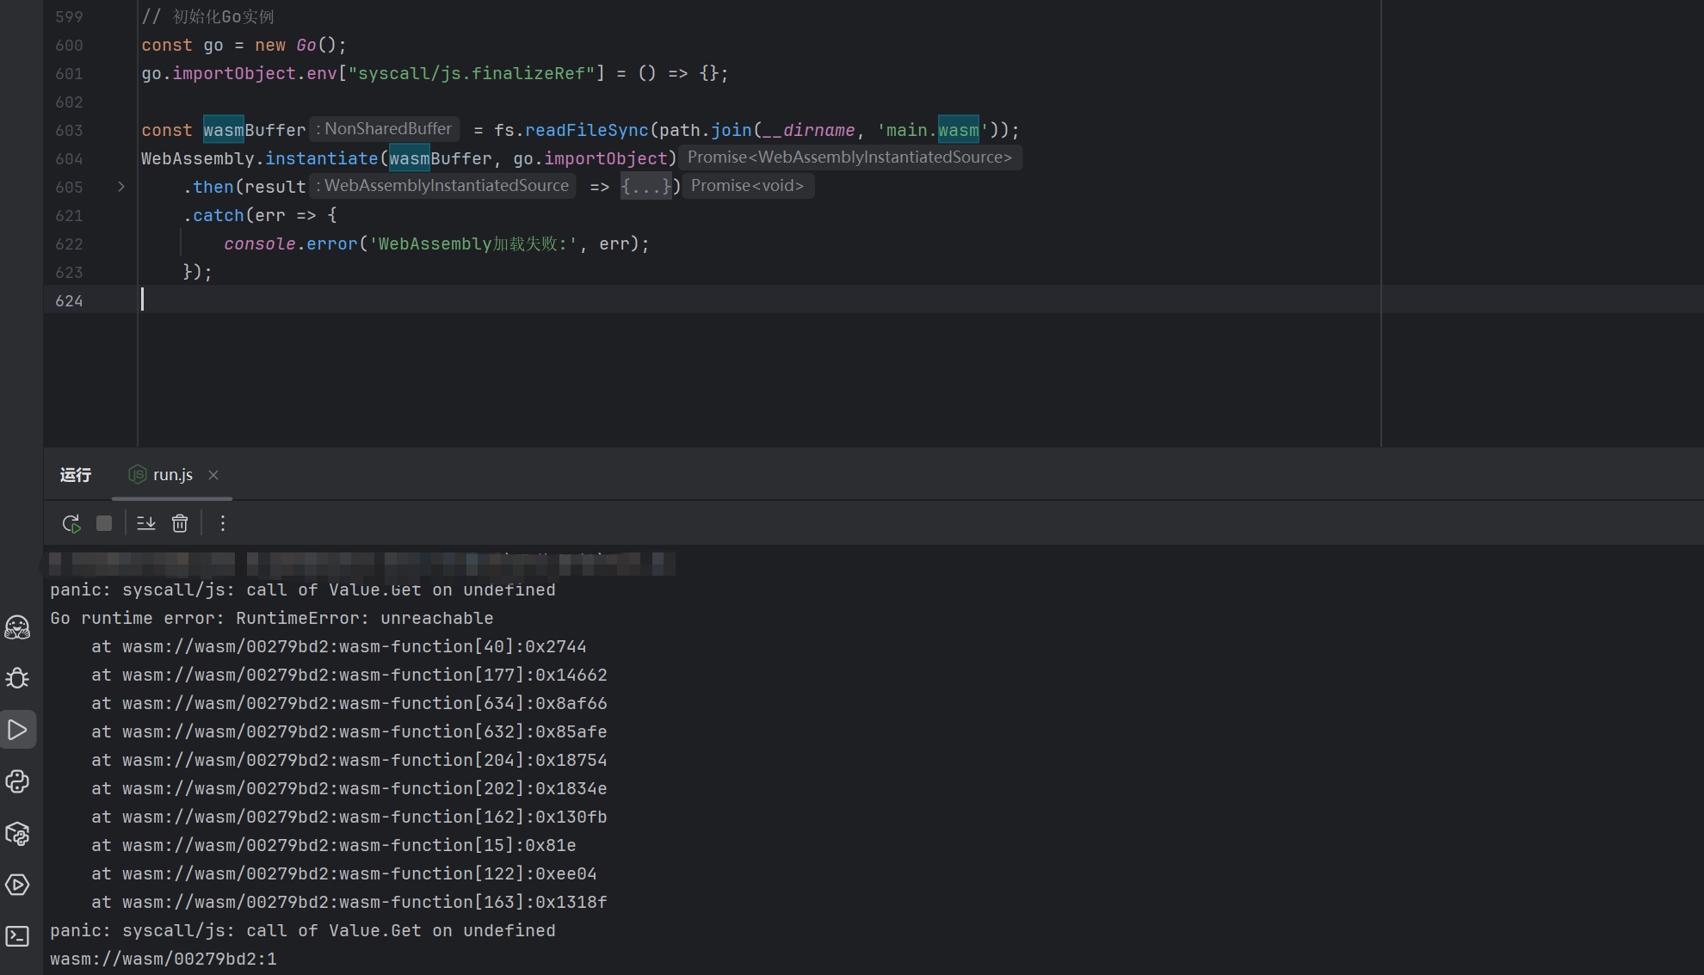The width and height of the screenshot is (1704, 975).
Task: Click the Rerun run.js icon
Action: click(71, 523)
